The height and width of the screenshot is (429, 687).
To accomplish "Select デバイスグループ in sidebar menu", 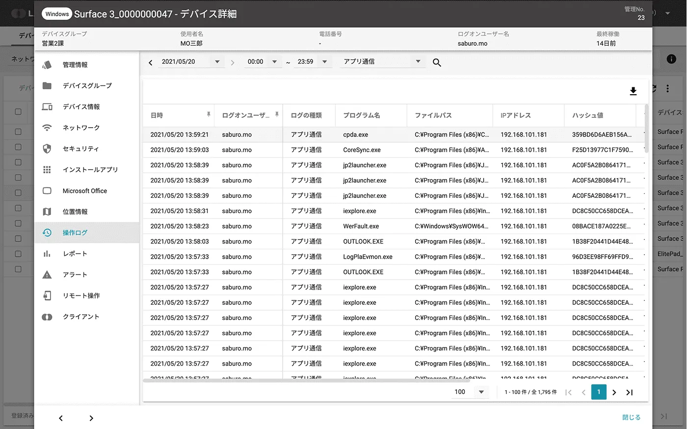I will point(87,85).
